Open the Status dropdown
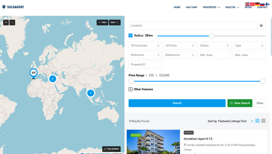 click(215, 46)
